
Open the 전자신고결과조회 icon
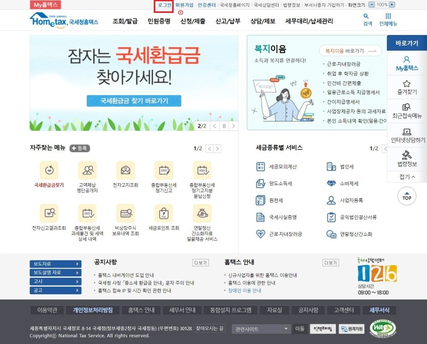tap(49, 213)
